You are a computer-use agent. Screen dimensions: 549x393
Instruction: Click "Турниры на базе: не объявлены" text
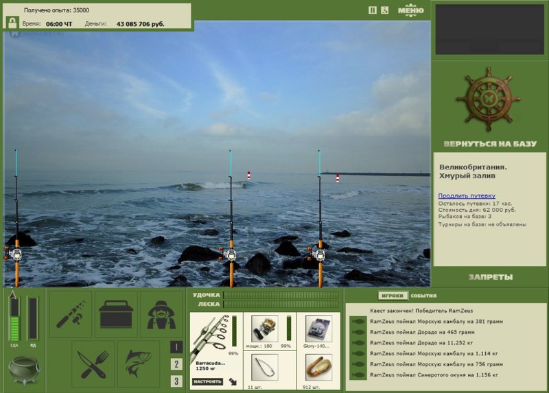(x=482, y=224)
